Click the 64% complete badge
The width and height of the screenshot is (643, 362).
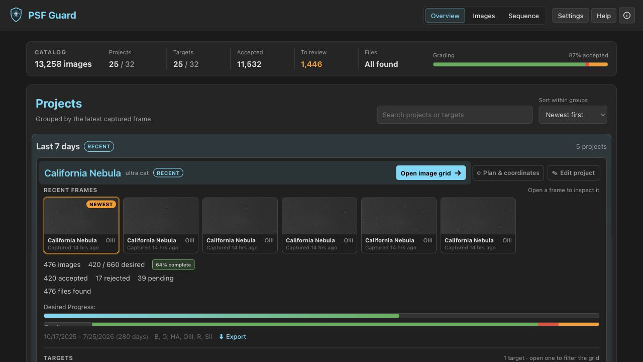[173, 264]
